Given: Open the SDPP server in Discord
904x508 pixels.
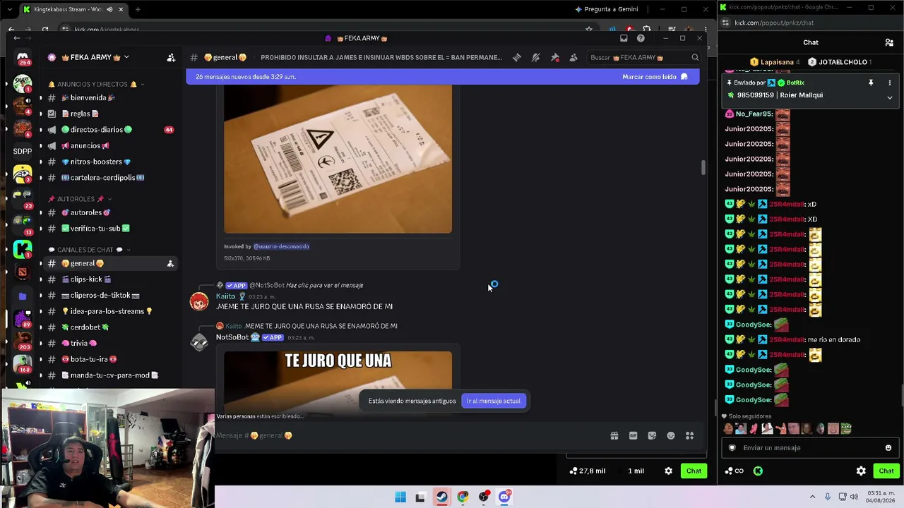Looking at the screenshot, I should [x=23, y=151].
